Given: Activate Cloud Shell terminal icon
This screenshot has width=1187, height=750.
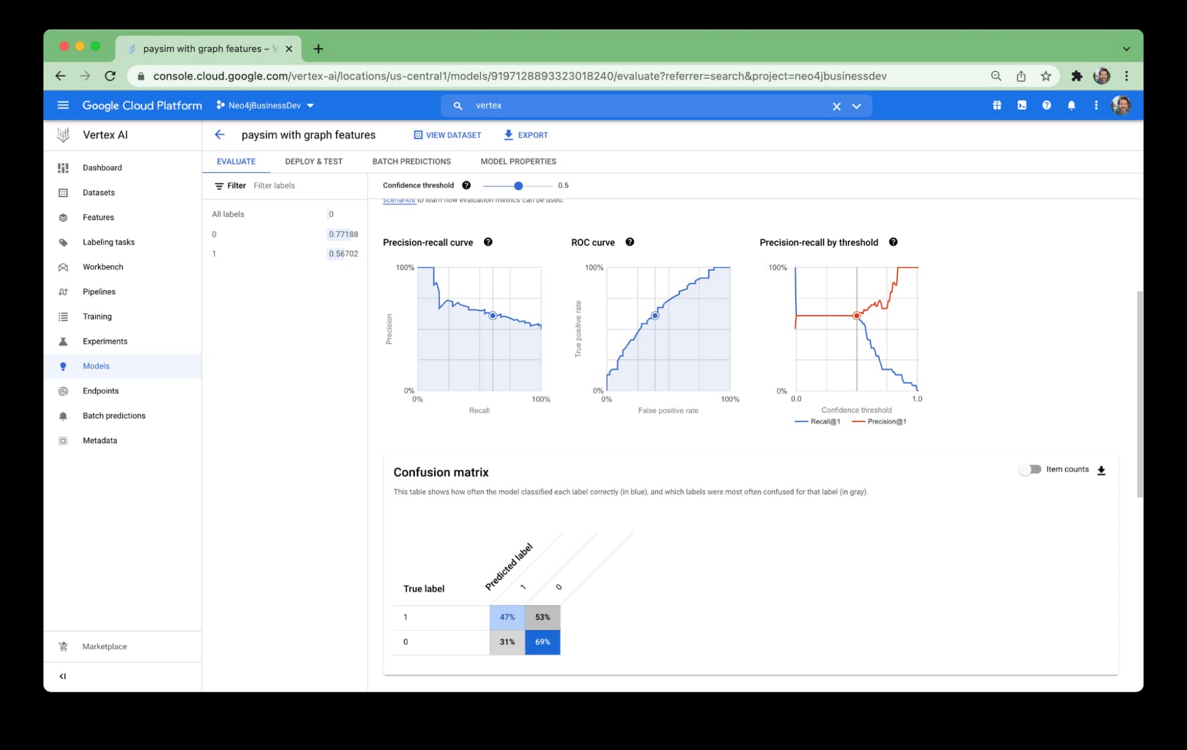Looking at the screenshot, I should pos(1021,105).
